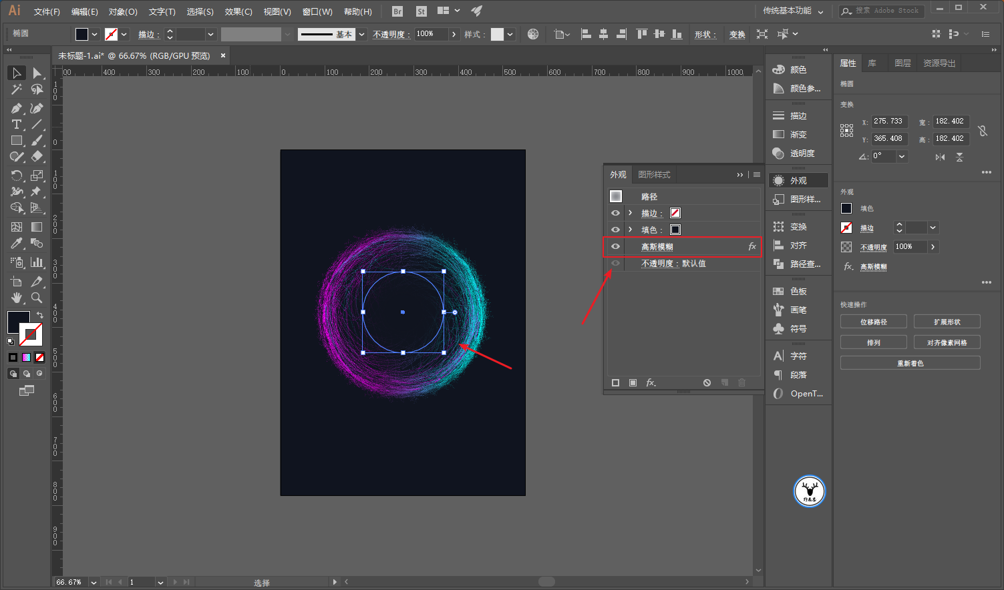Select Color paint mode button in toolbox
Screen dimensions: 1004x590
click(13, 357)
